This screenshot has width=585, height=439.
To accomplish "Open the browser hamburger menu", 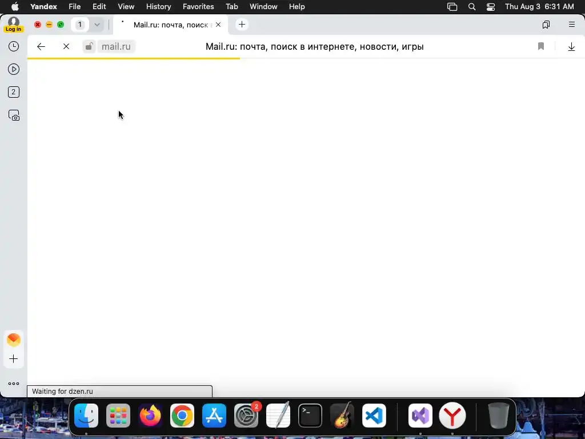I will click(571, 25).
